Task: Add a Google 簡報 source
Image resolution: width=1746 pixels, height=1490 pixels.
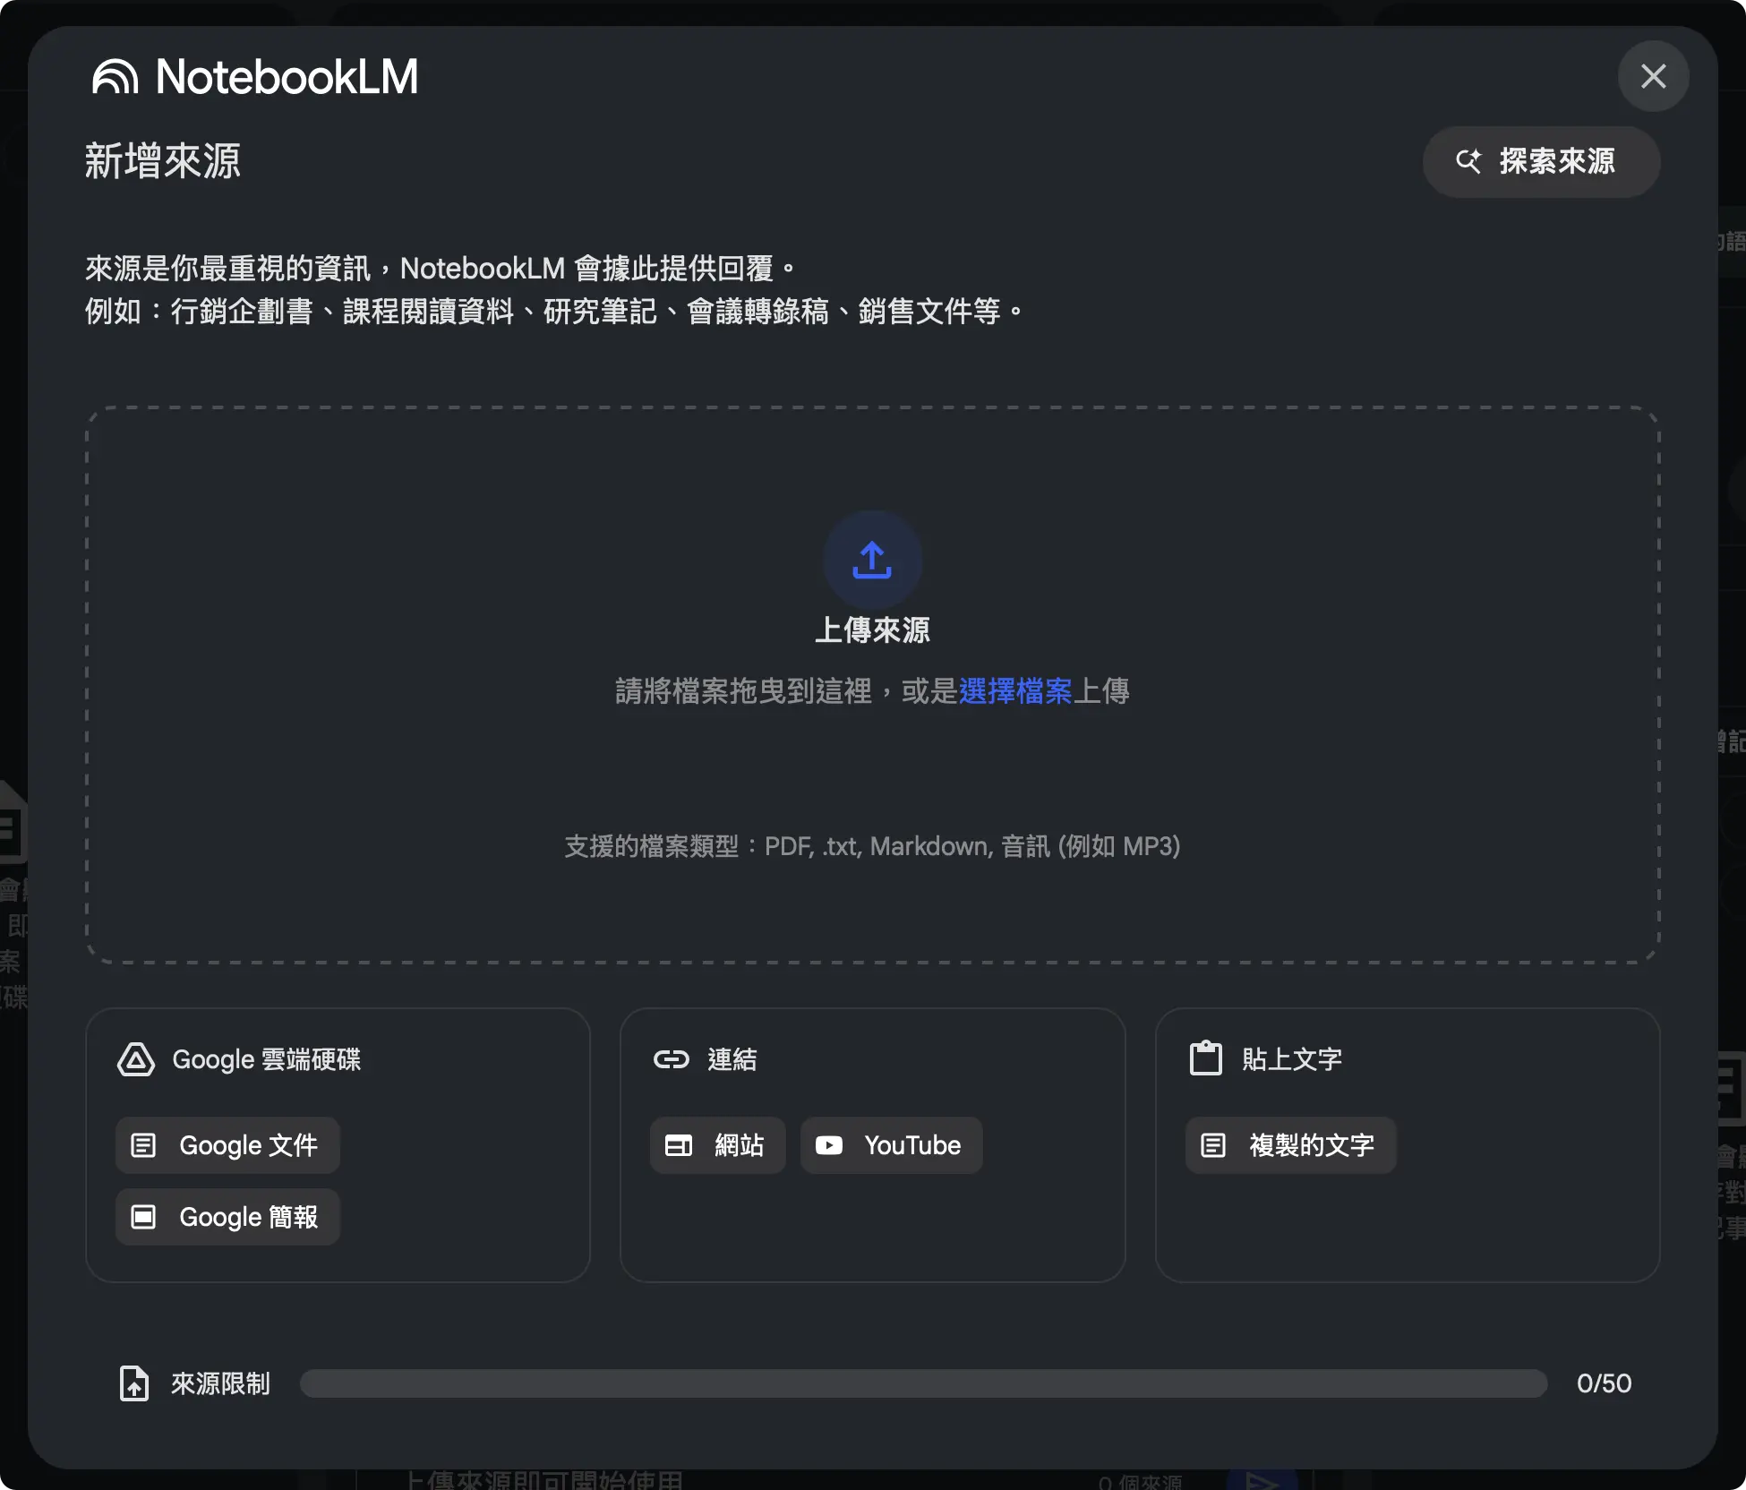Action: coord(227,1217)
